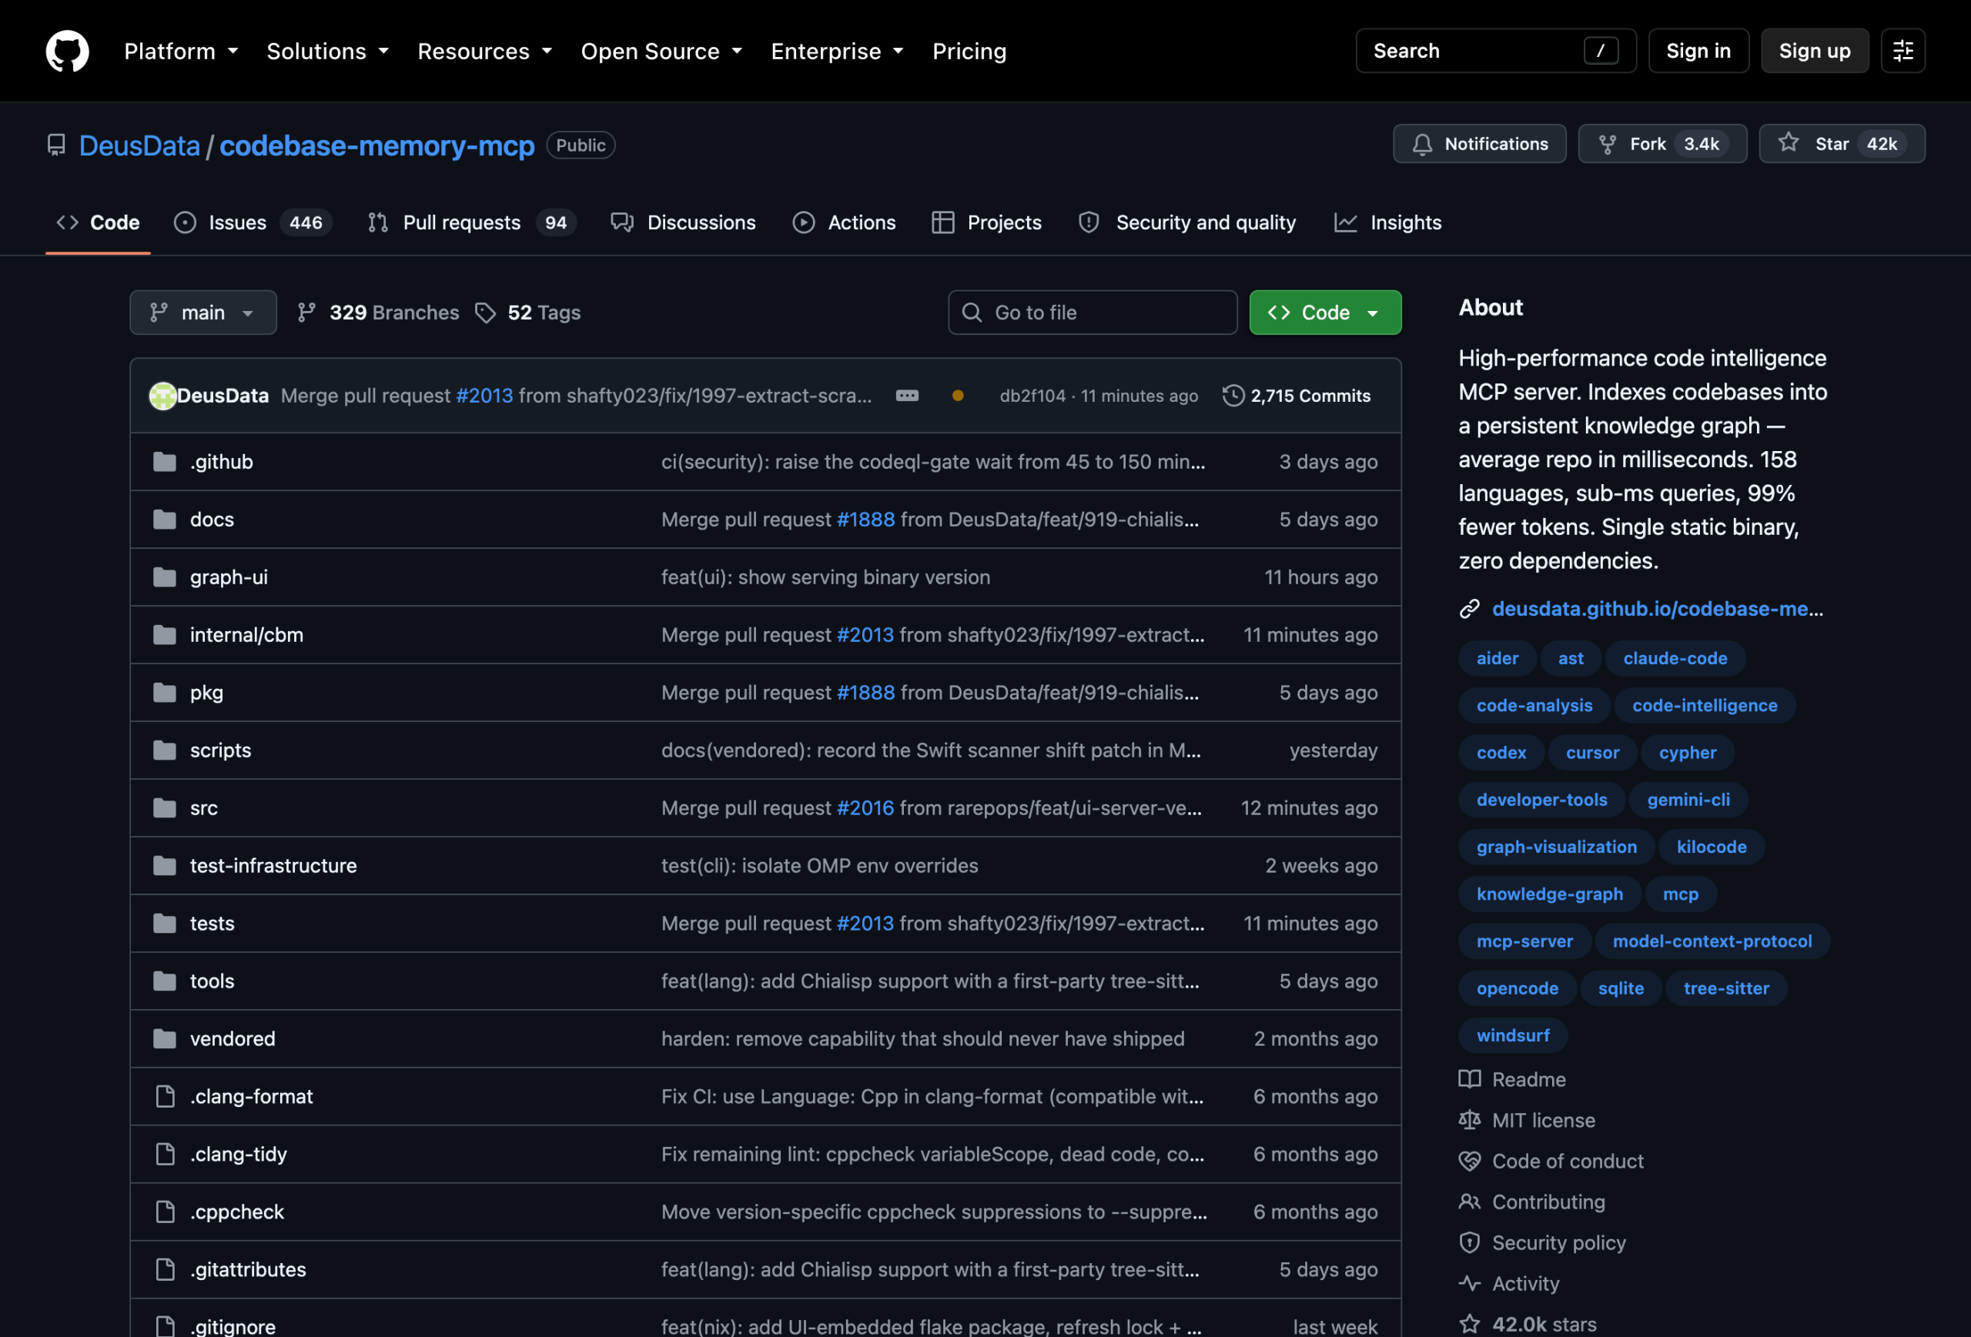Click the Notifications bell button
The image size is (1971, 1337).
tap(1479, 144)
